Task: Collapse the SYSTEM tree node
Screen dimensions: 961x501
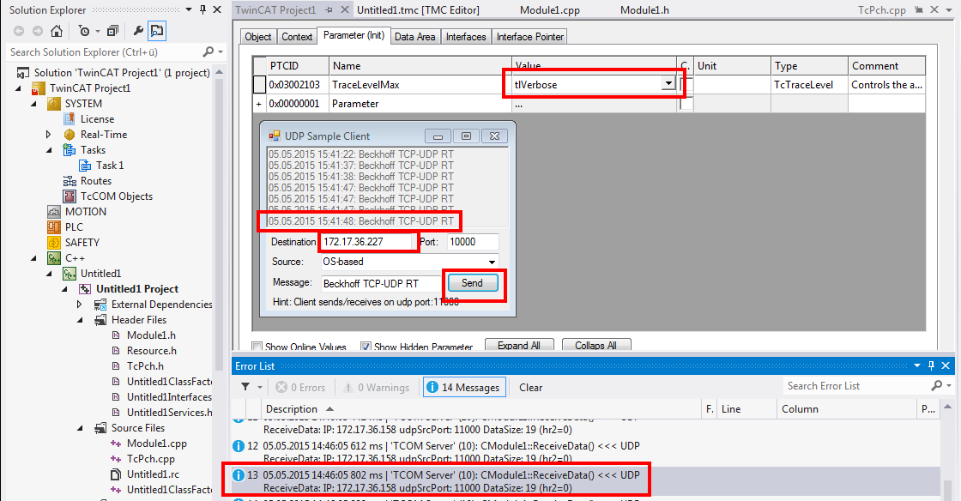Action: click(33, 104)
